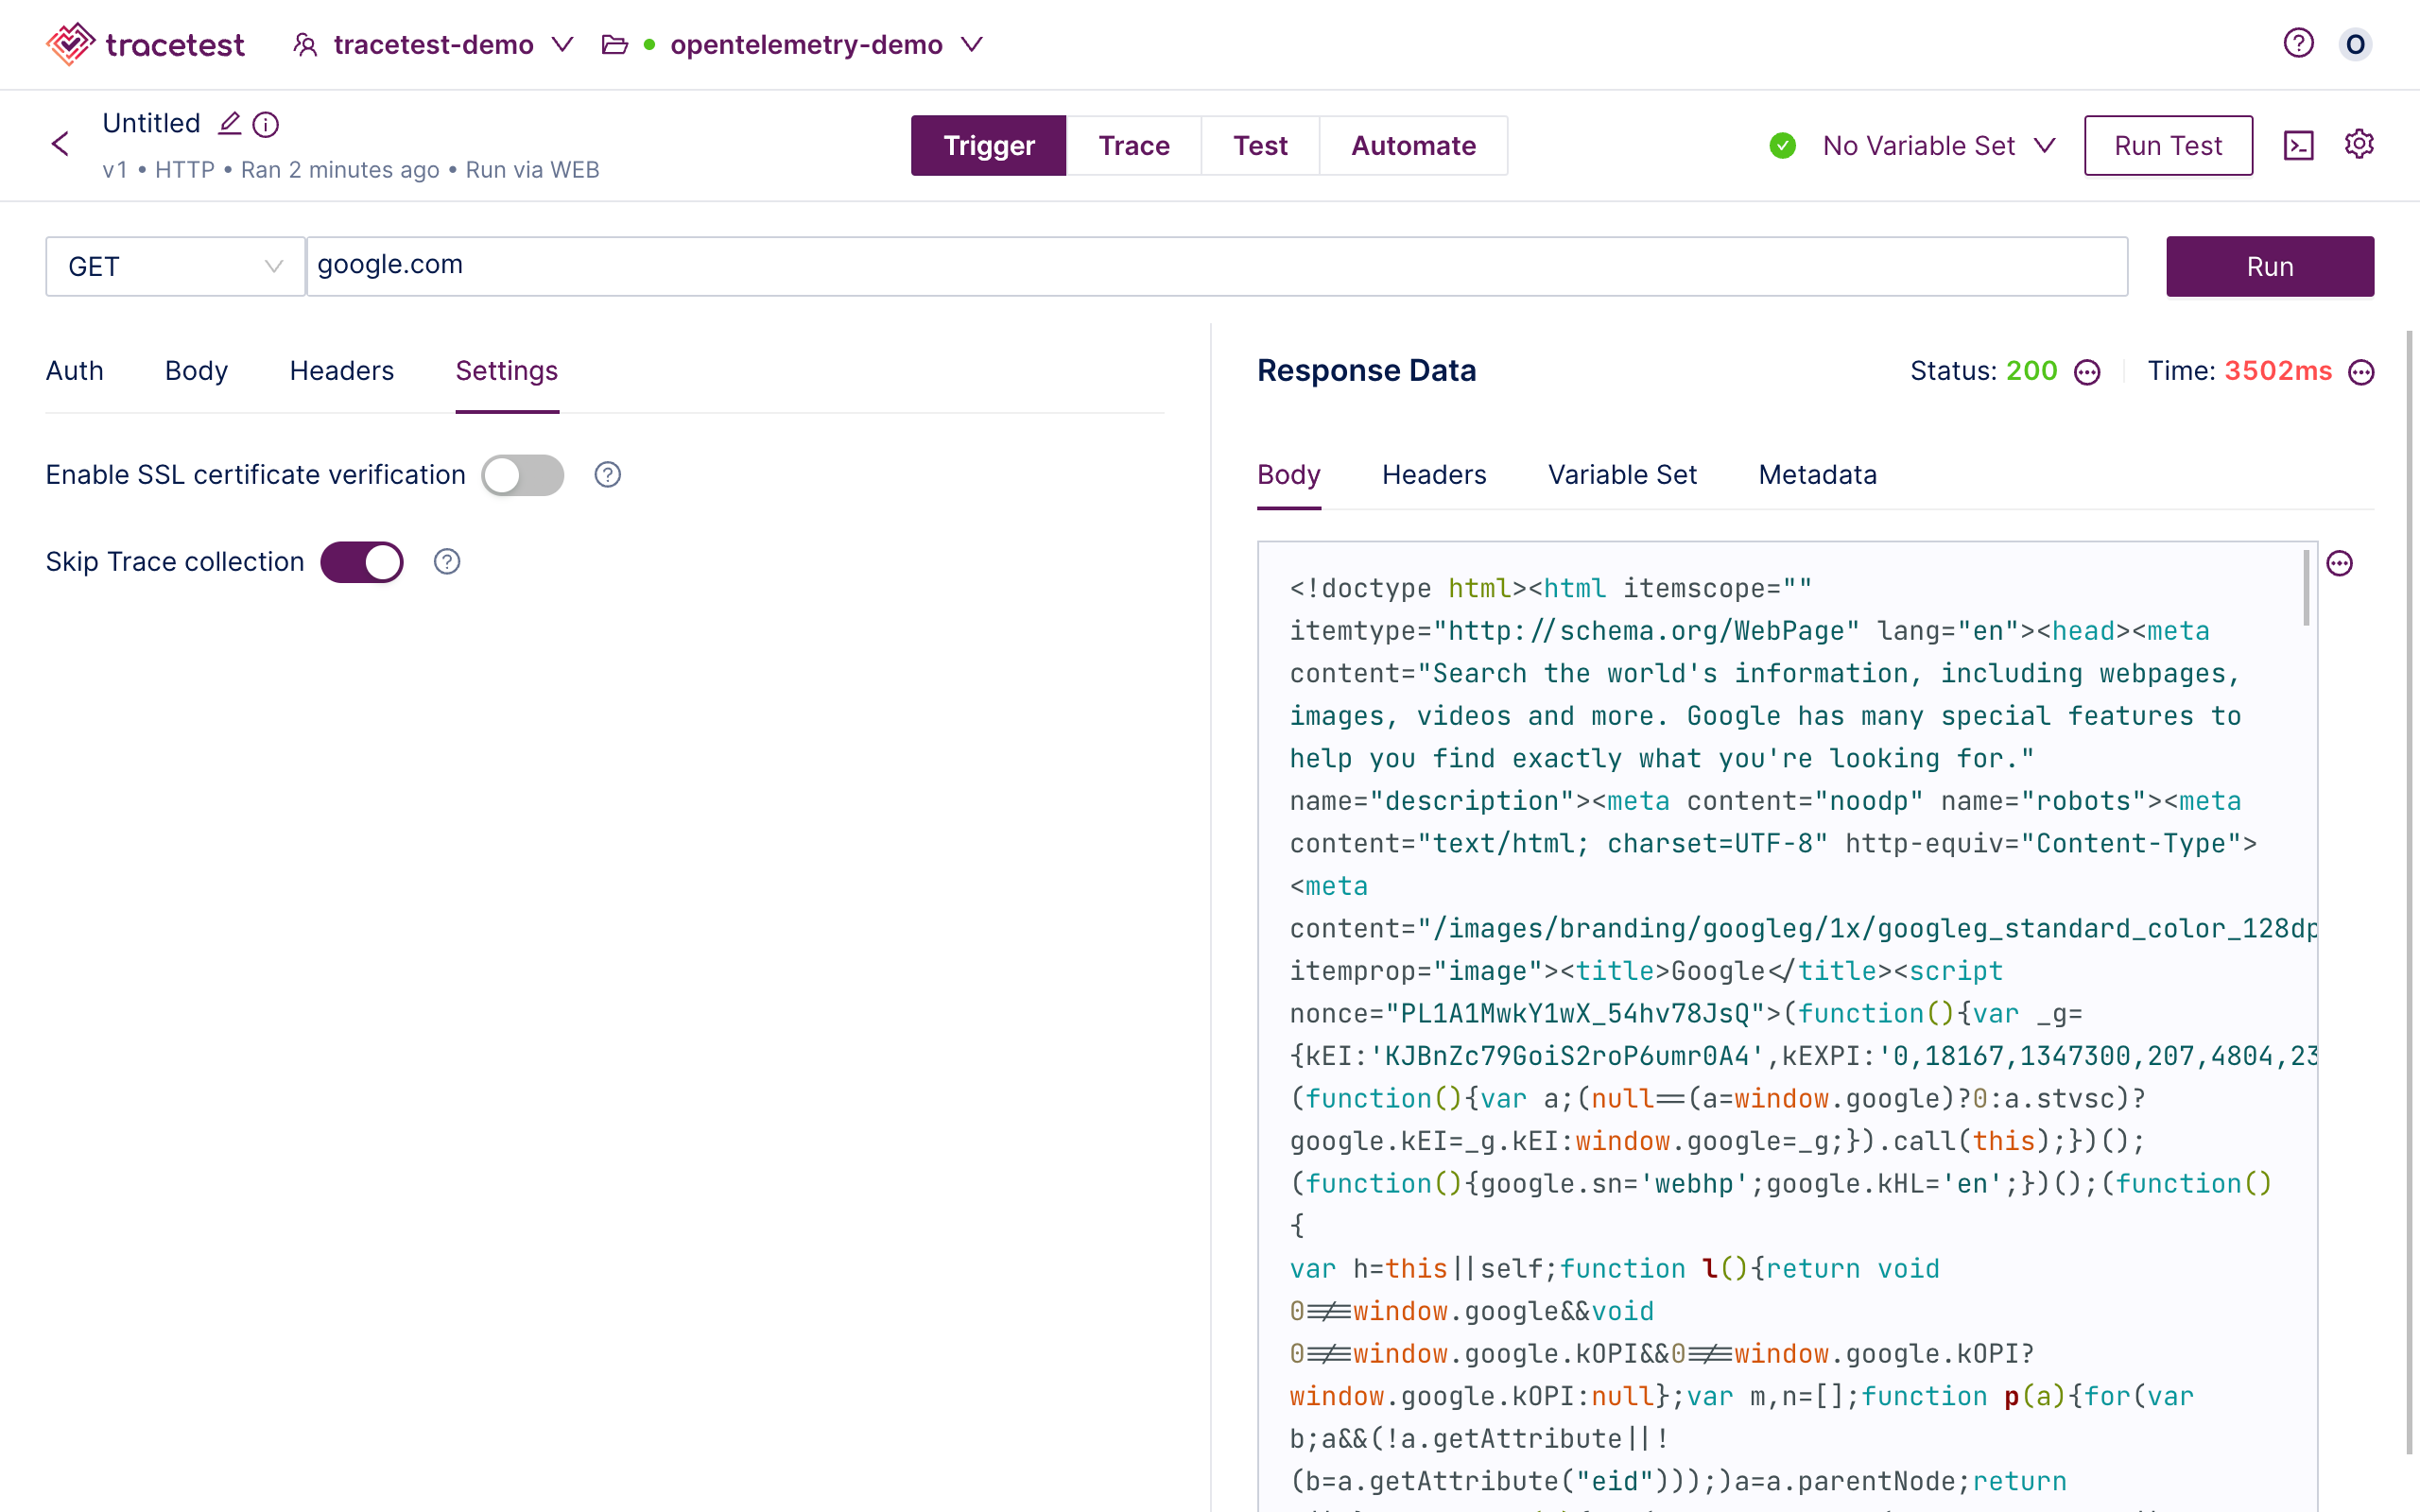Select the response Headers tab
The height and width of the screenshot is (1512, 2420).
(x=1434, y=475)
